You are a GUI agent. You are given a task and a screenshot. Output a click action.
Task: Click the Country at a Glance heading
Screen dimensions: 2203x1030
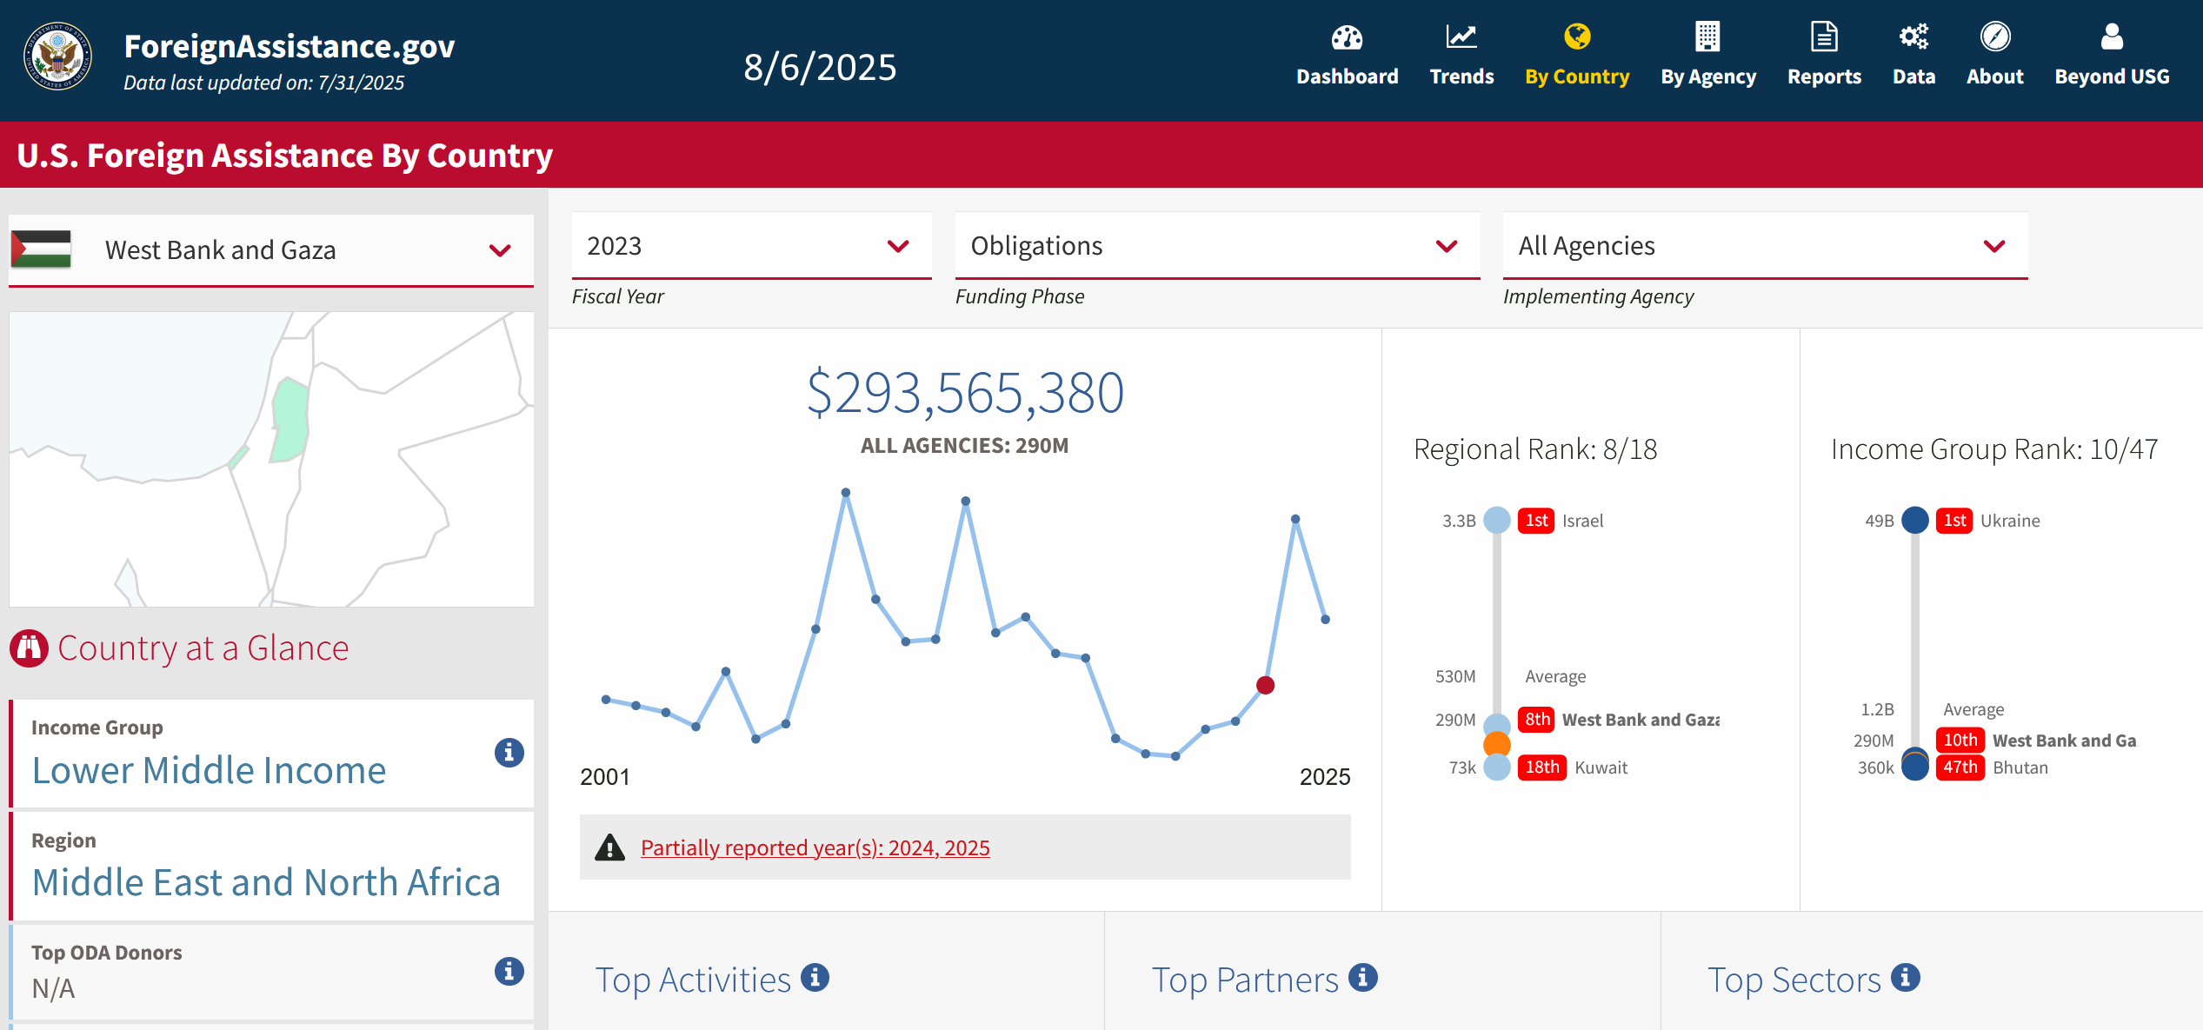203,648
